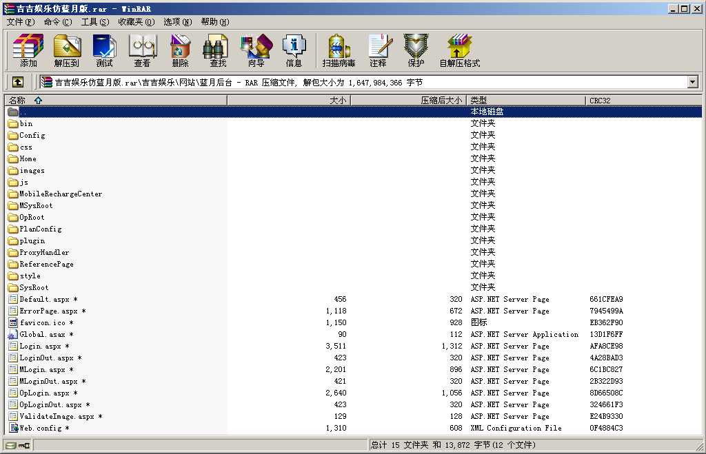Click the bin folder icon

[x=12, y=124]
